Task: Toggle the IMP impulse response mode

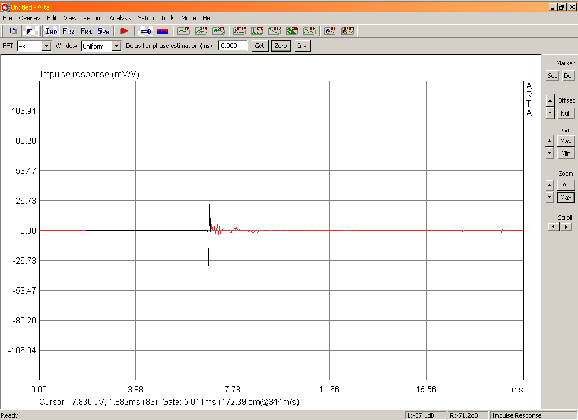Action: [x=51, y=32]
